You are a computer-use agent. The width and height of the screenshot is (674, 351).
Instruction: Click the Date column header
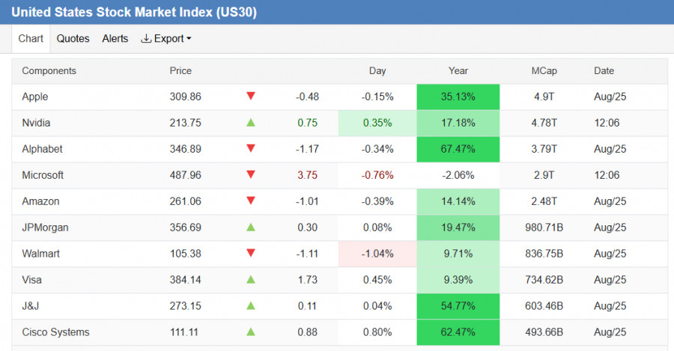tap(604, 71)
